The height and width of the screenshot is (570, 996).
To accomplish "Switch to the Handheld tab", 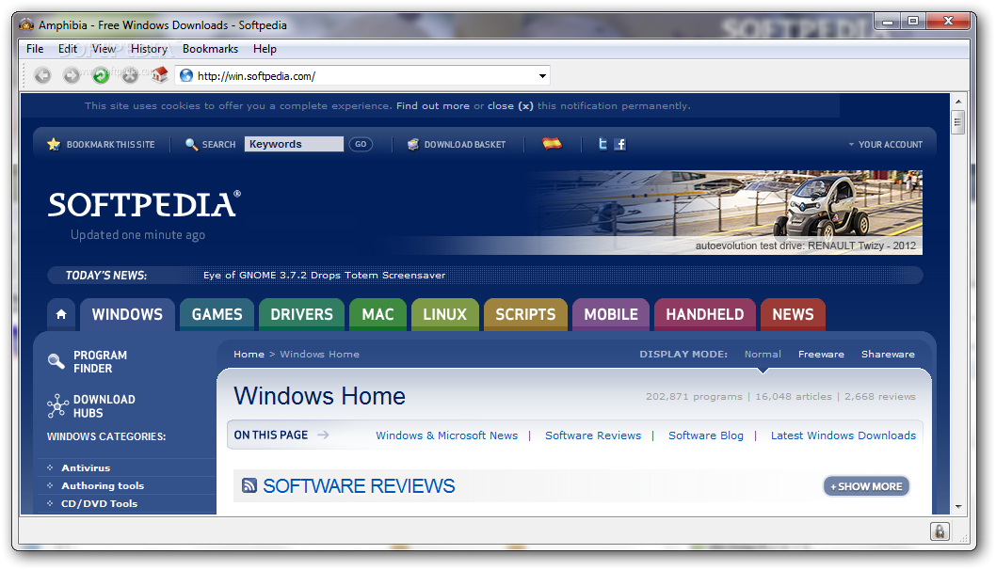I will (x=704, y=314).
